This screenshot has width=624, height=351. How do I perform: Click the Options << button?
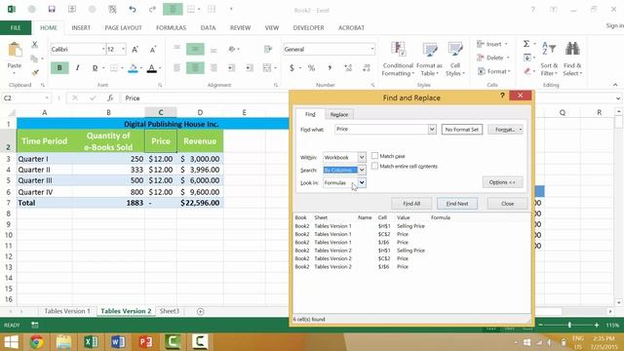click(502, 182)
